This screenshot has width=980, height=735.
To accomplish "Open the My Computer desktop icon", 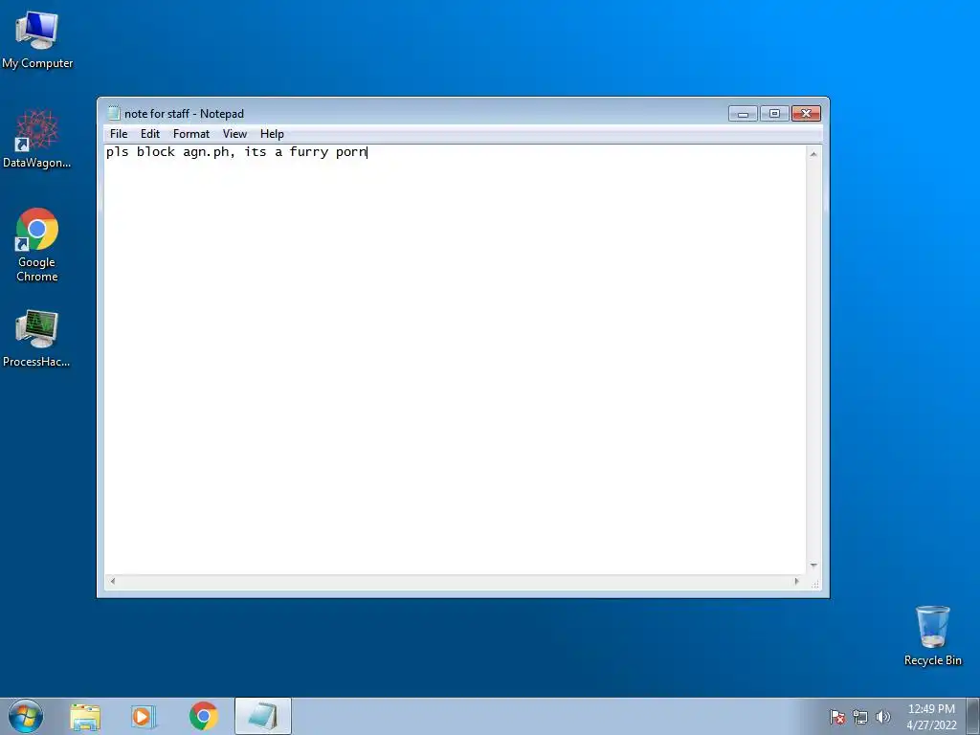I will point(37,40).
